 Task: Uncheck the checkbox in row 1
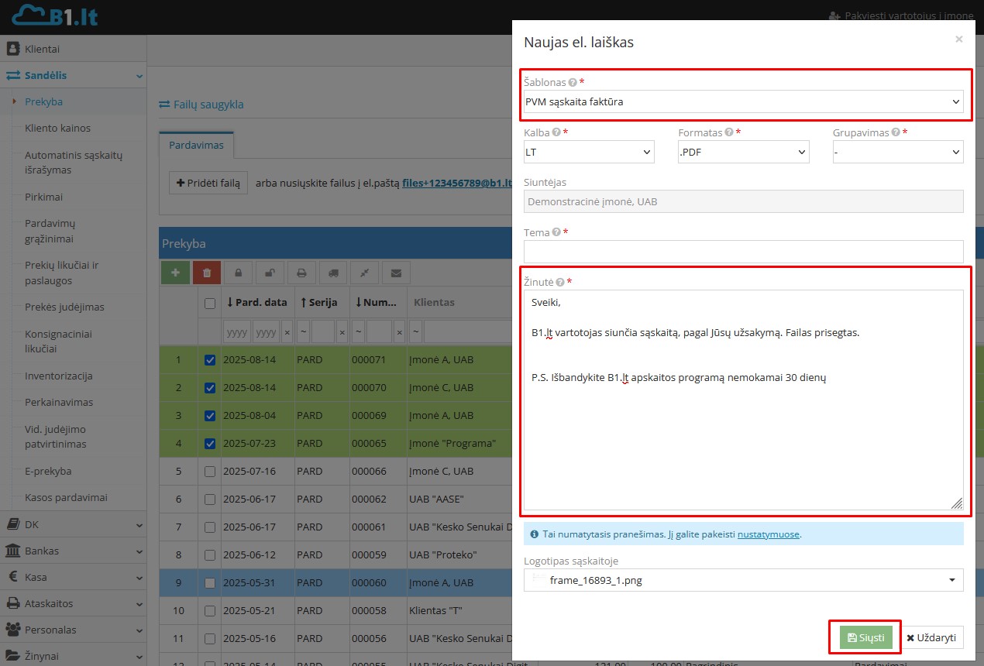coord(209,360)
